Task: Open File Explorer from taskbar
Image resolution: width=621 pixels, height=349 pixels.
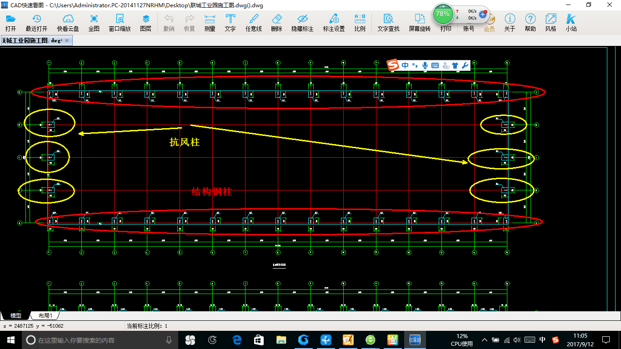Action: coord(281,340)
